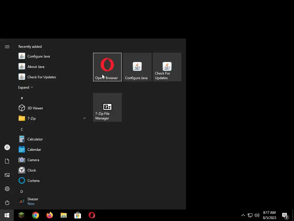Launch the 7-Zip File Manager tile

[107, 107]
